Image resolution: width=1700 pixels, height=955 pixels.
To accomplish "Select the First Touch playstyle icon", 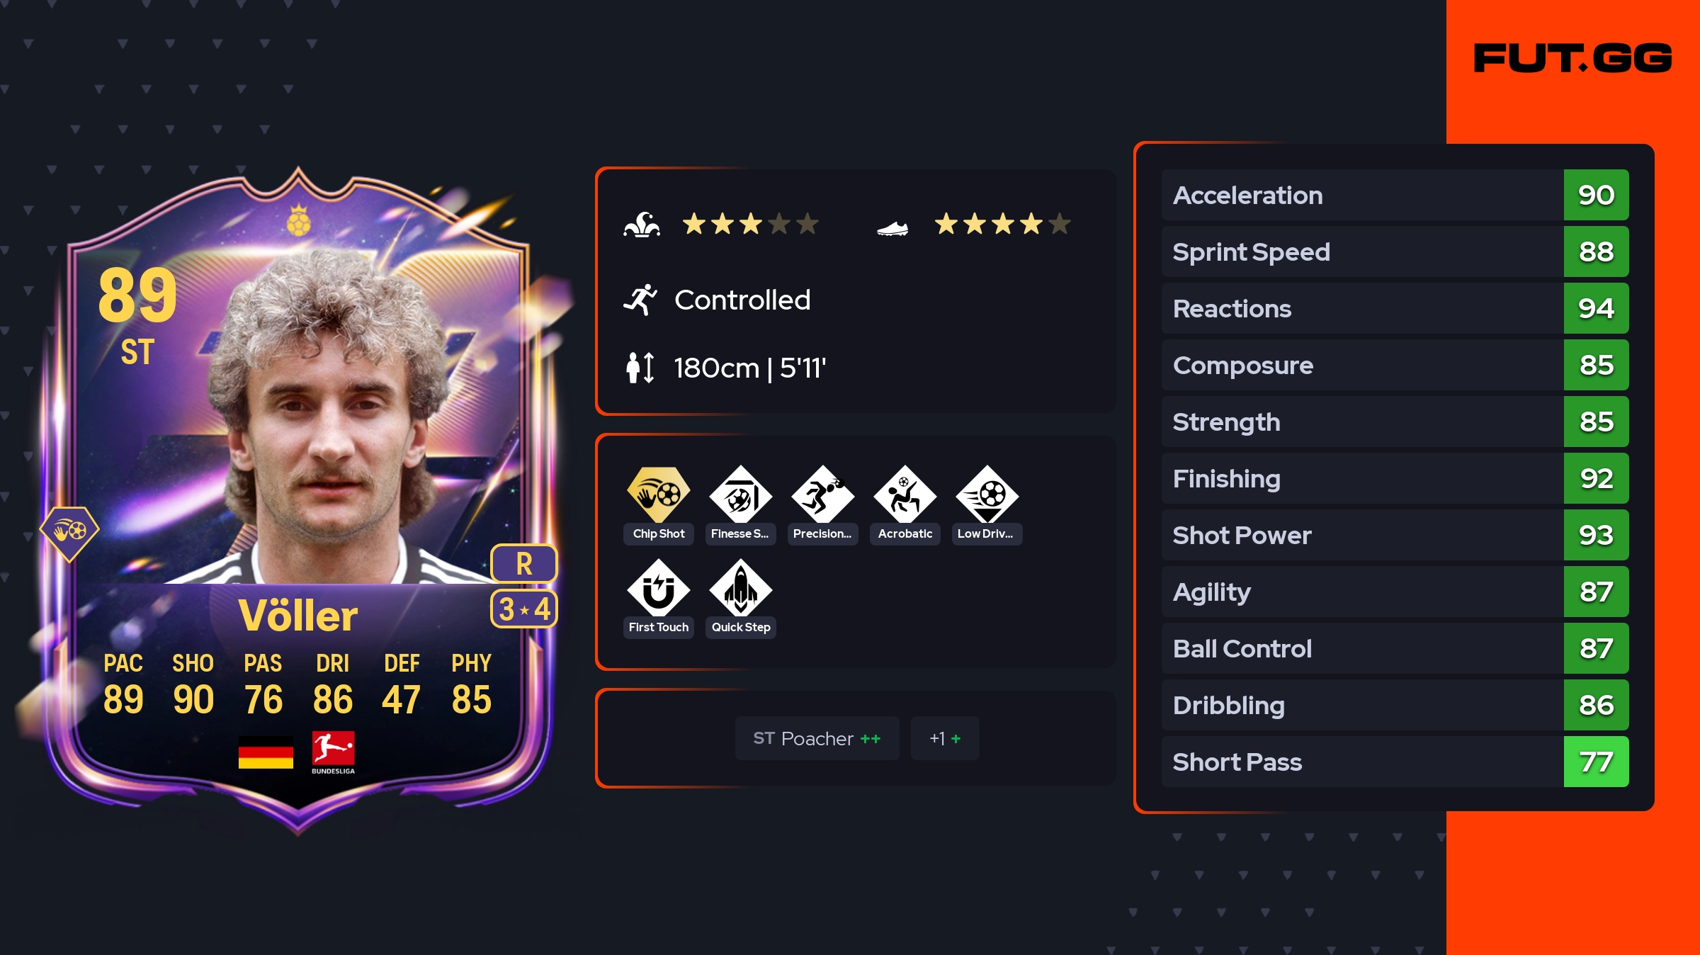I will [x=659, y=588].
